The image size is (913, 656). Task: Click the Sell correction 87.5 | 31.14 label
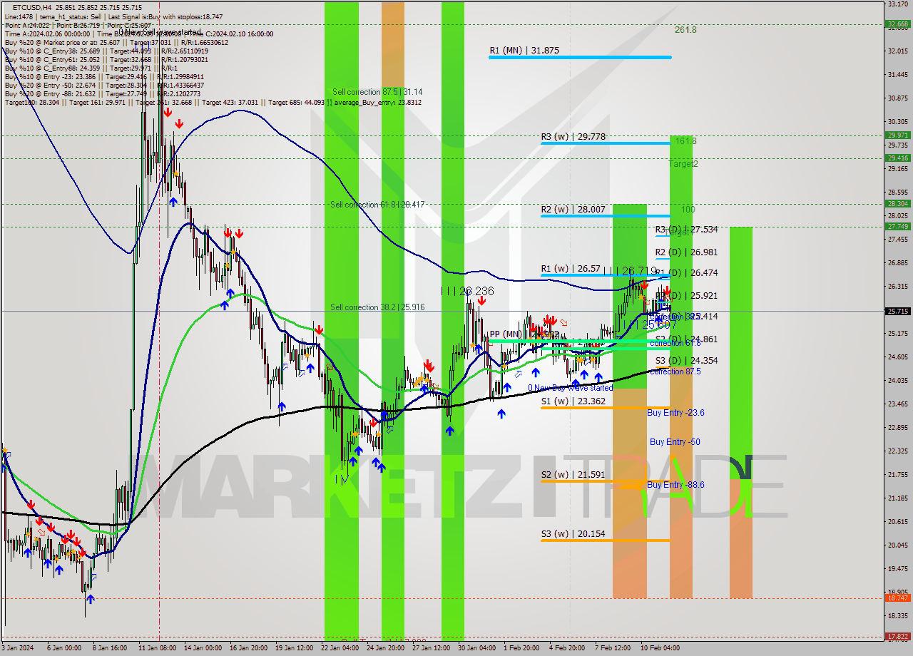point(377,92)
